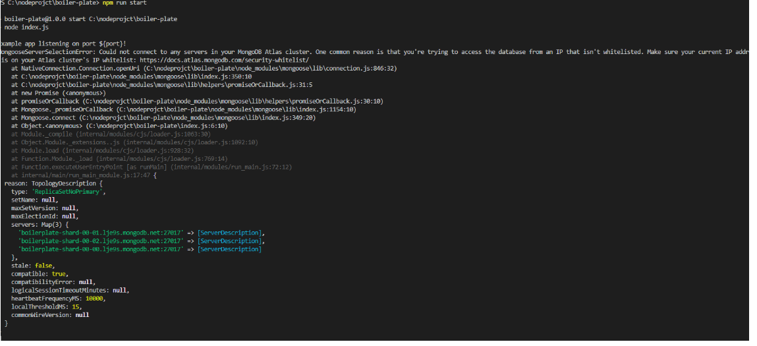The width and height of the screenshot is (757, 346).
Task: Click promiseOrCallback.js:30:10 stack trace path
Action: click(x=232, y=101)
